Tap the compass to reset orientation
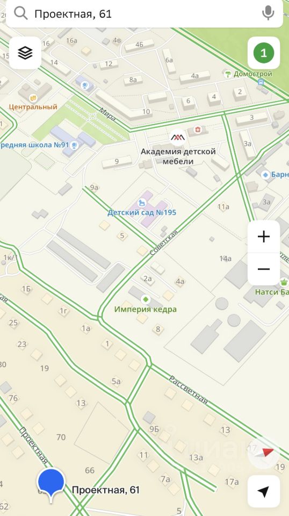Viewport: 289px width, 516px height. (x=264, y=453)
